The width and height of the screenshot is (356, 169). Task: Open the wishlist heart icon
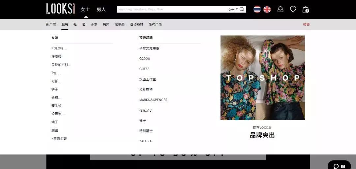[x=293, y=9]
